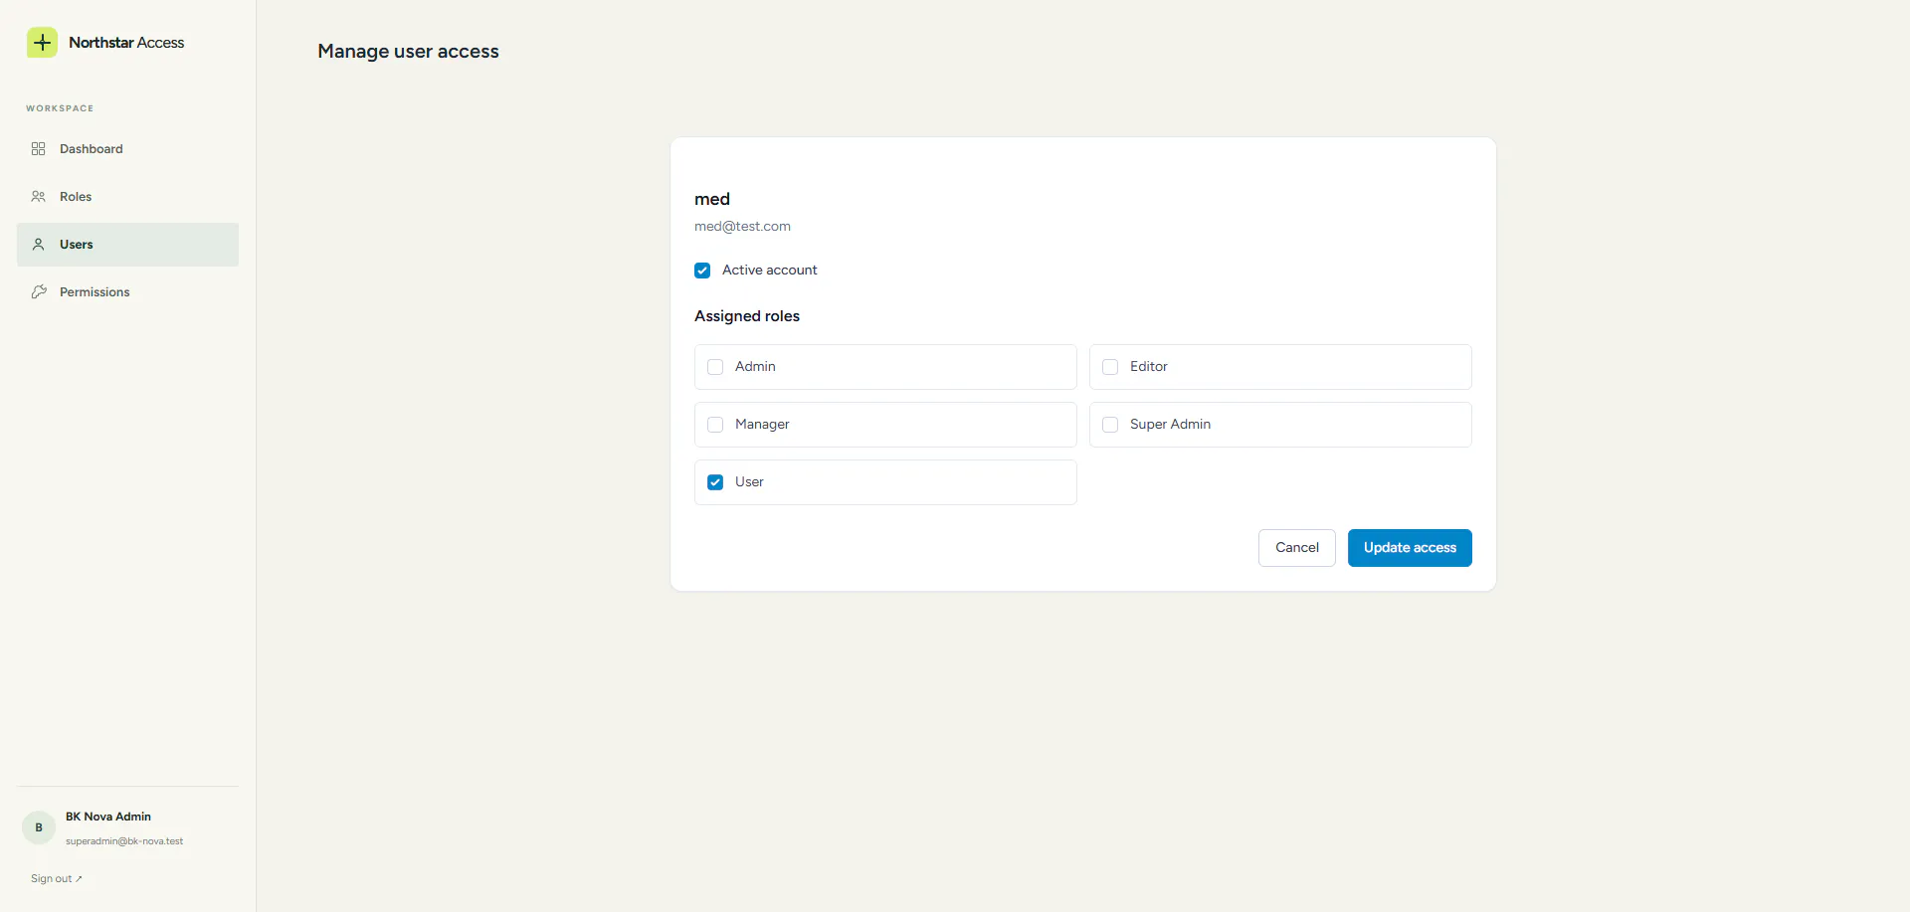Image resolution: width=1910 pixels, height=912 pixels.
Task: Enable the Super Admin role checkbox
Action: tap(1110, 425)
